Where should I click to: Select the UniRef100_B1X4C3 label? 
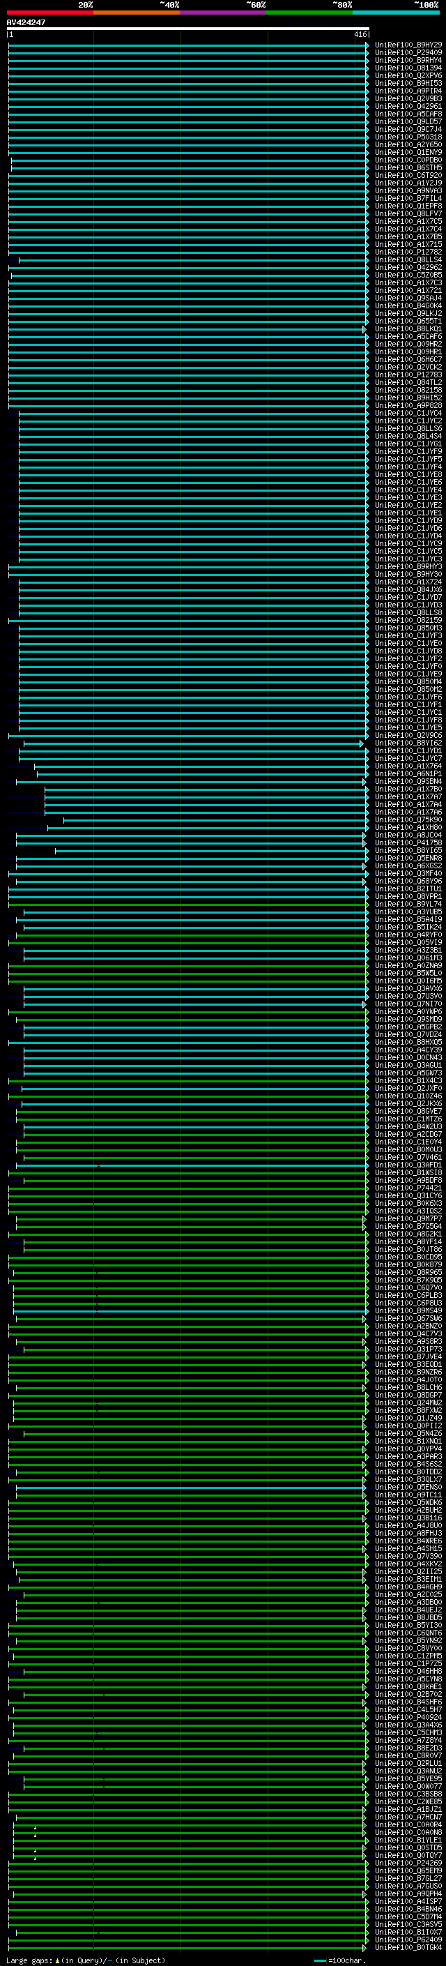click(x=408, y=1081)
